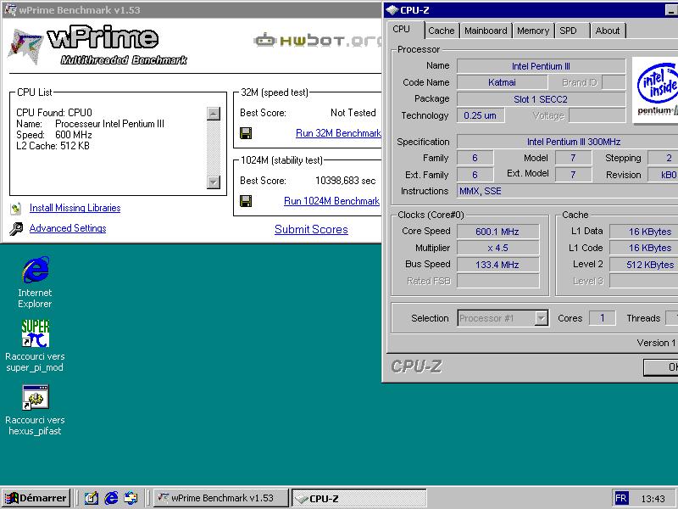Click the FR language indicator in tray
Viewport: 678px width, 509px height.
click(621, 498)
